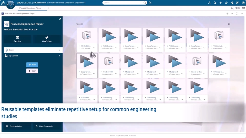The image size is (246, 138).
Task: Maximize the widget with fullscreen icon
Action: pos(237,14)
